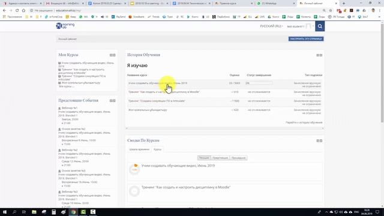Open Учим создавать обучающие видео in learning history table

[158, 83]
